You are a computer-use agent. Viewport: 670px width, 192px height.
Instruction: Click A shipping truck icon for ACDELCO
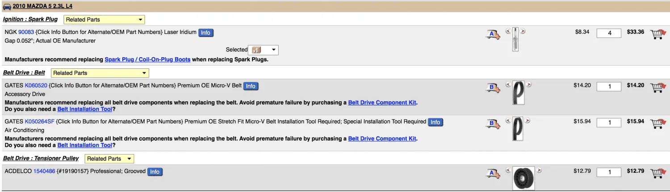(x=493, y=173)
